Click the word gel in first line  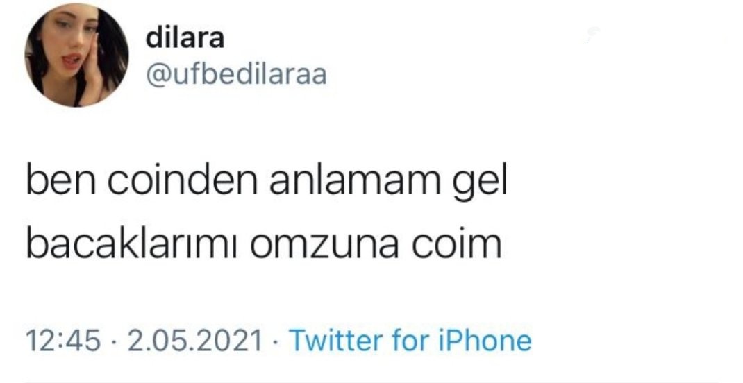tap(480, 184)
